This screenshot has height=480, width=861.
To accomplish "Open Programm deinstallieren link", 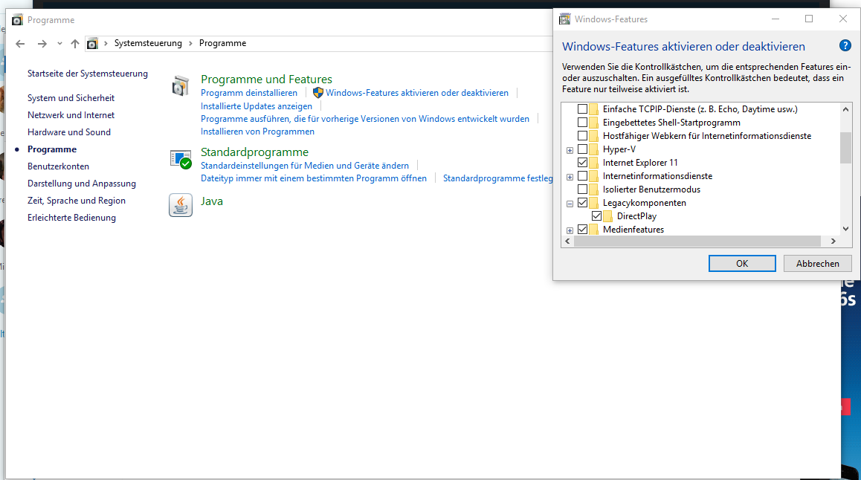I will [249, 93].
